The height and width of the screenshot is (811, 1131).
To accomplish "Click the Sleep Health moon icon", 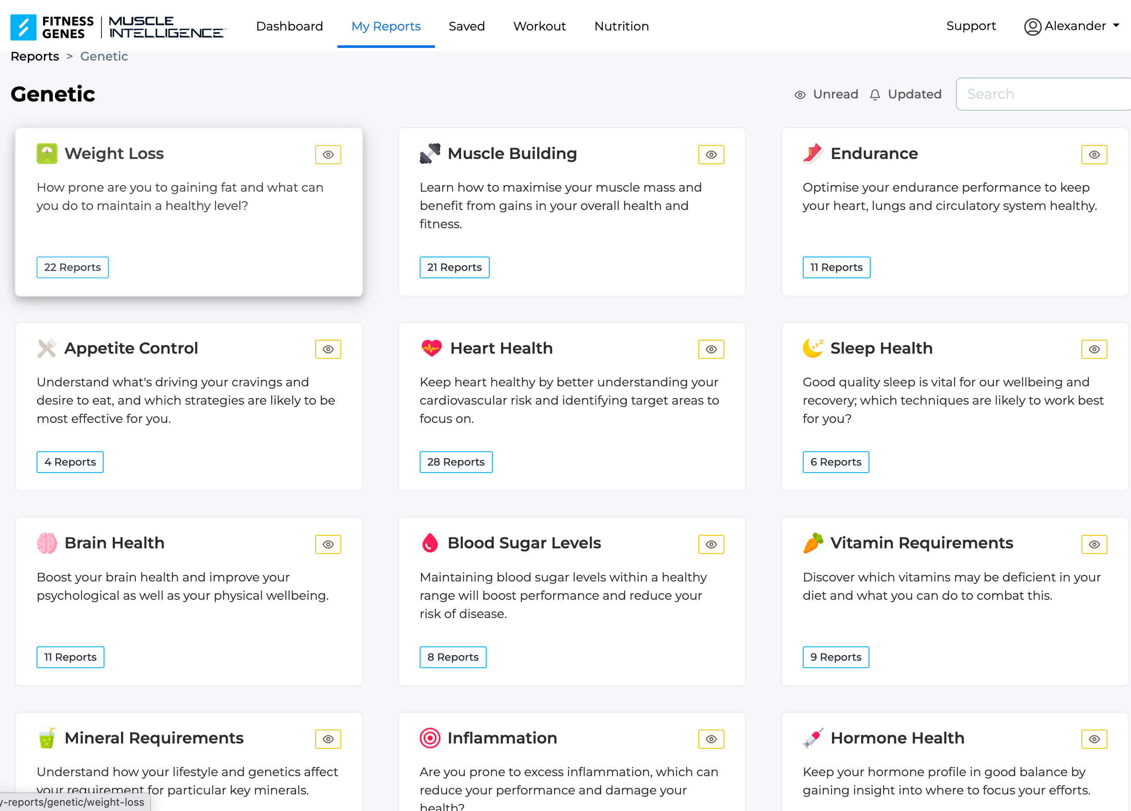I will 813,348.
